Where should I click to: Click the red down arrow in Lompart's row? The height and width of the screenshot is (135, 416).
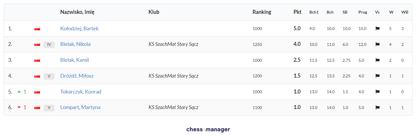click(19, 108)
